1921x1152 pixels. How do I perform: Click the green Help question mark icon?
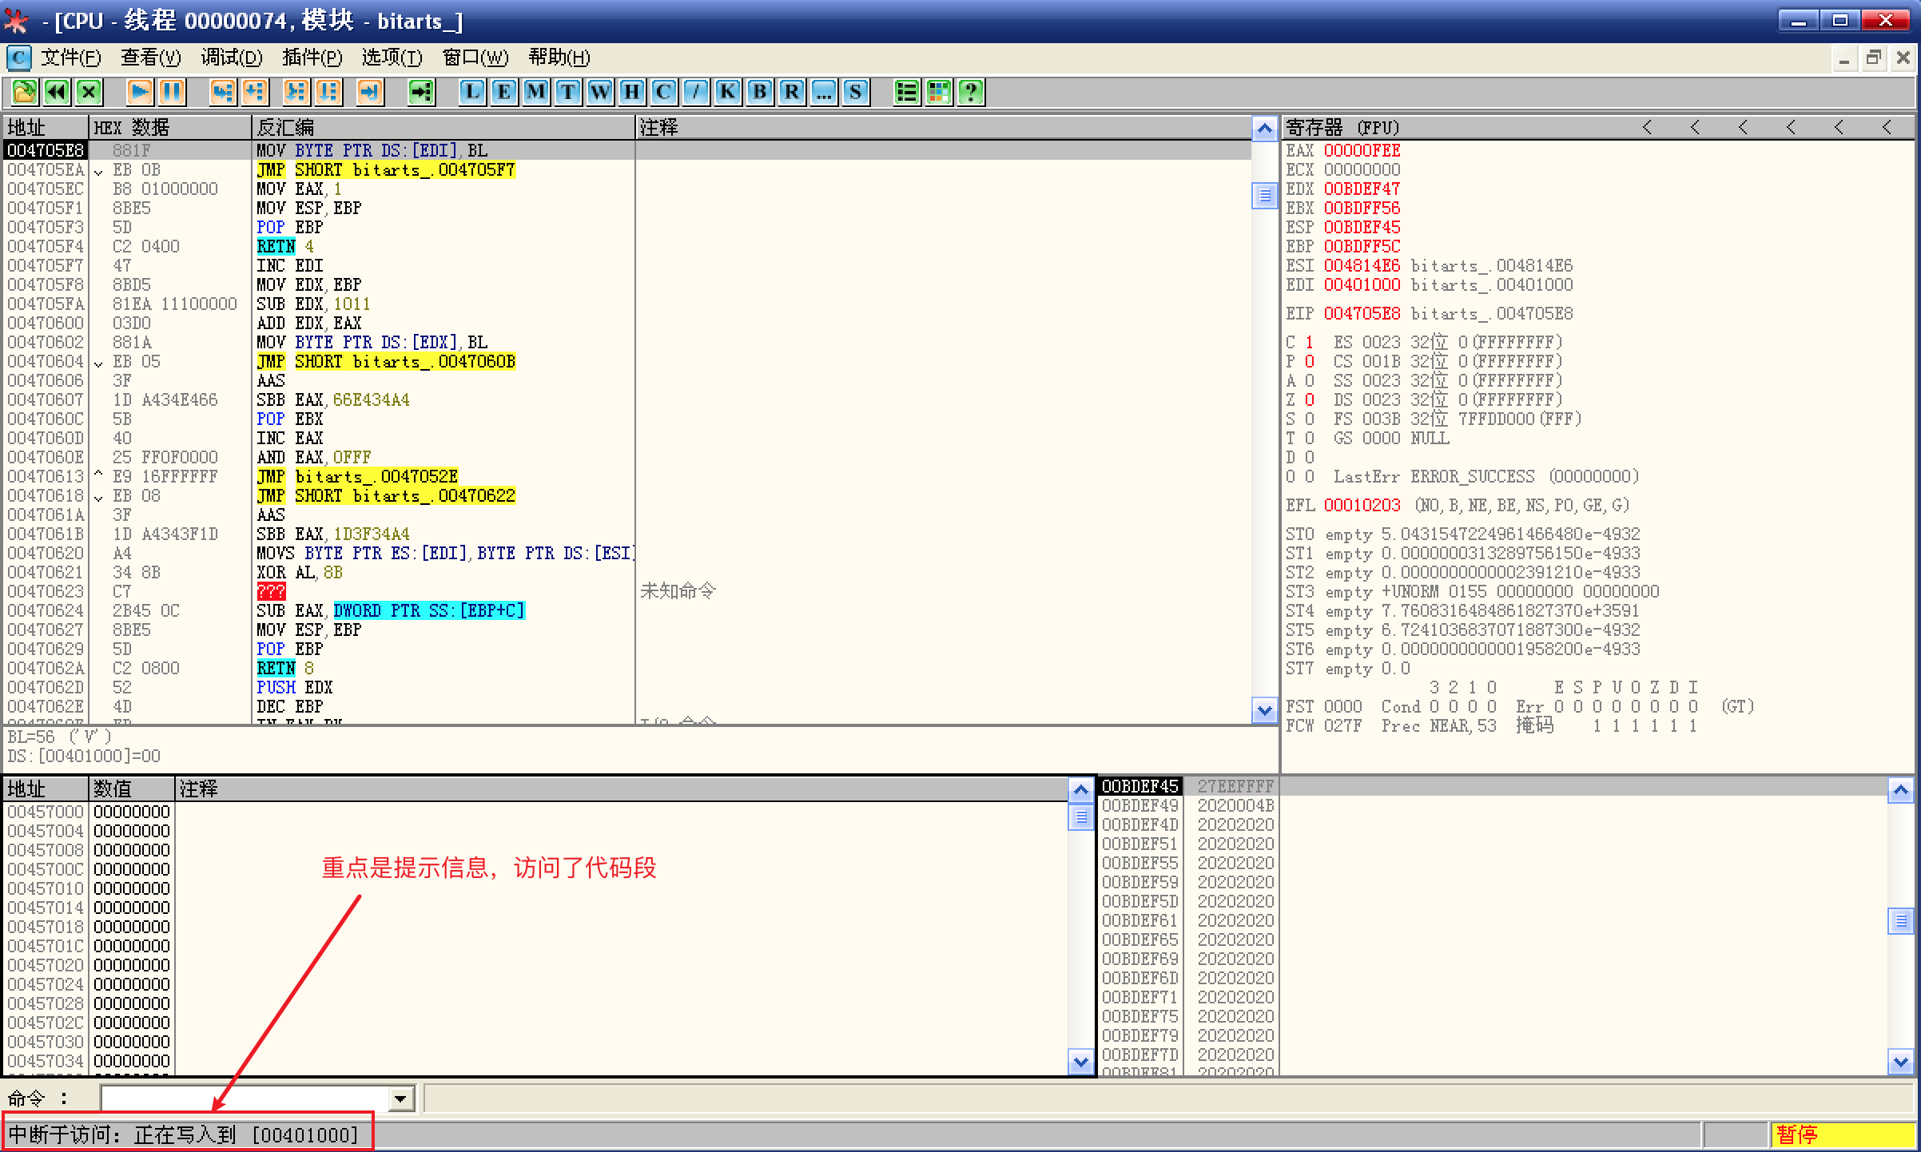[x=971, y=92]
